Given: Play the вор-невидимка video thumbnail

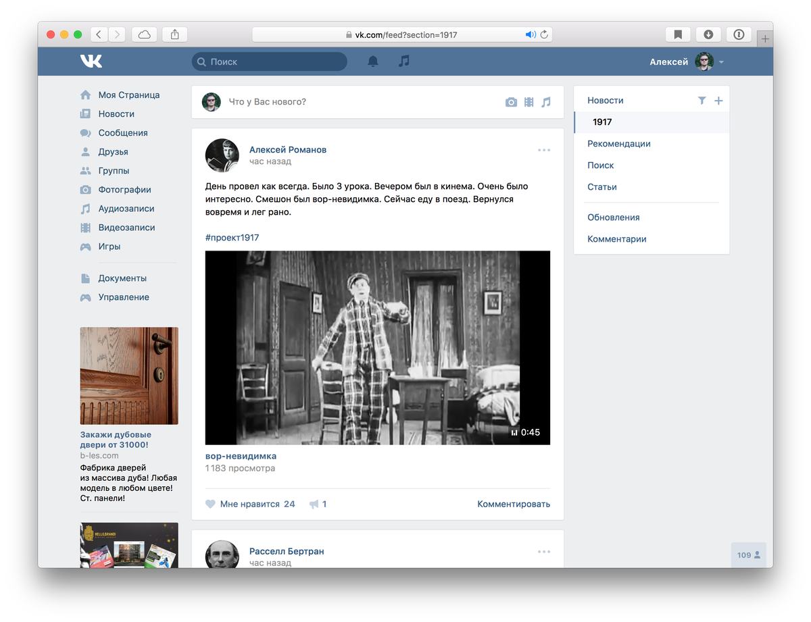Looking at the screenshot, I should click(x=378, y=348).
